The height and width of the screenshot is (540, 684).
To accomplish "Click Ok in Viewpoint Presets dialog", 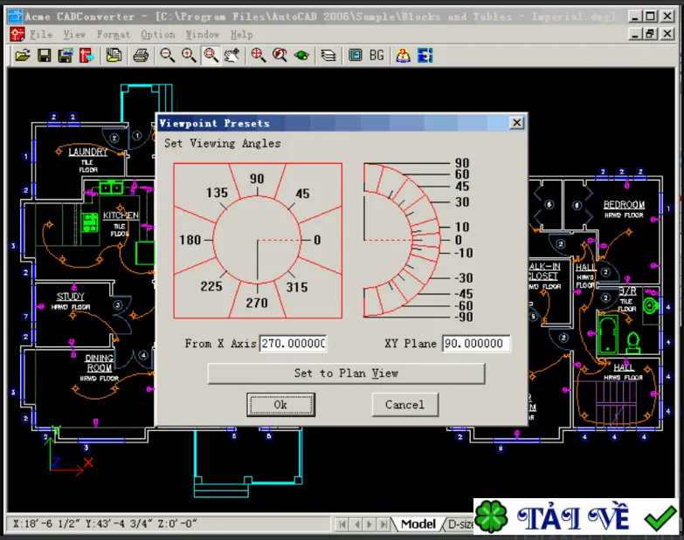I will pos(281,405).
